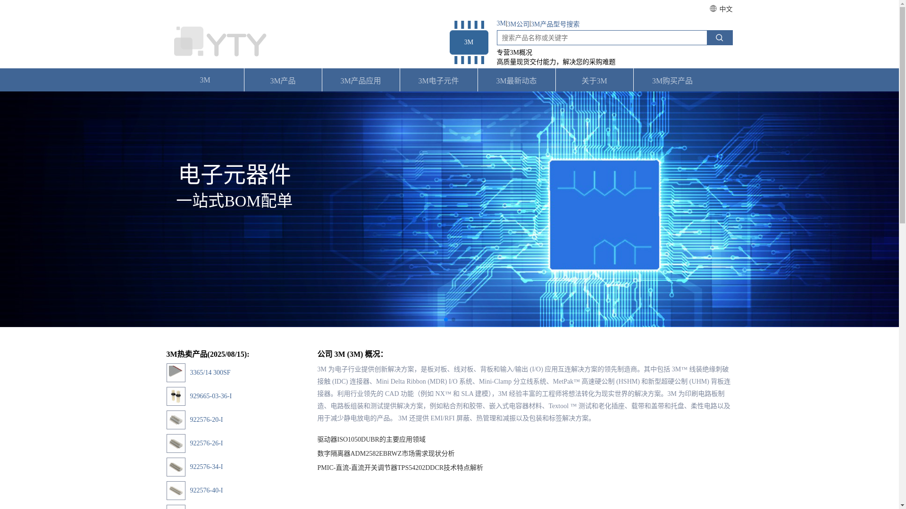
Task: Open the 3M产品 menu tab
Action: (x=283, y=80)
